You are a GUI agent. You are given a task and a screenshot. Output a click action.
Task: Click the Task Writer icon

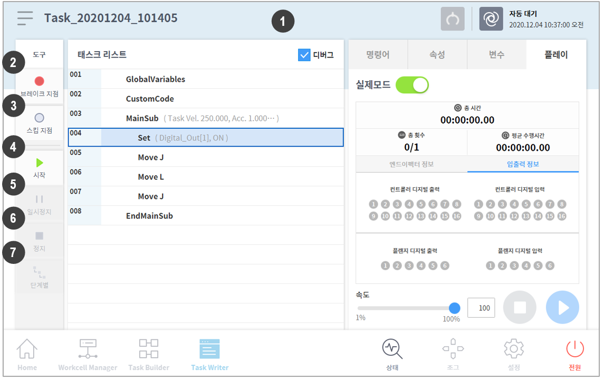tap(209, 349)
